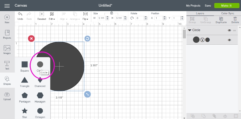
Task: Insert a Star shape
Action: coord(25,113)
